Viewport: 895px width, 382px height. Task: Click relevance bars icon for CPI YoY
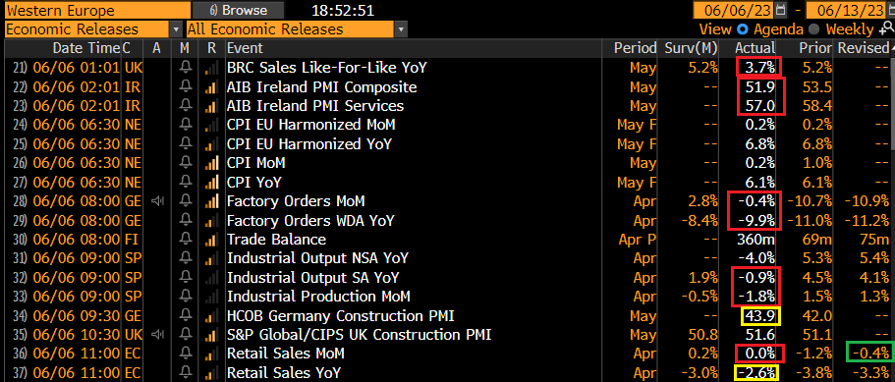(211, 183)
